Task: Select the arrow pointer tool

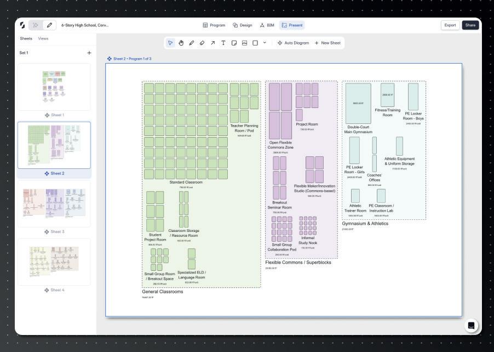Action: [x=170, y=43]
